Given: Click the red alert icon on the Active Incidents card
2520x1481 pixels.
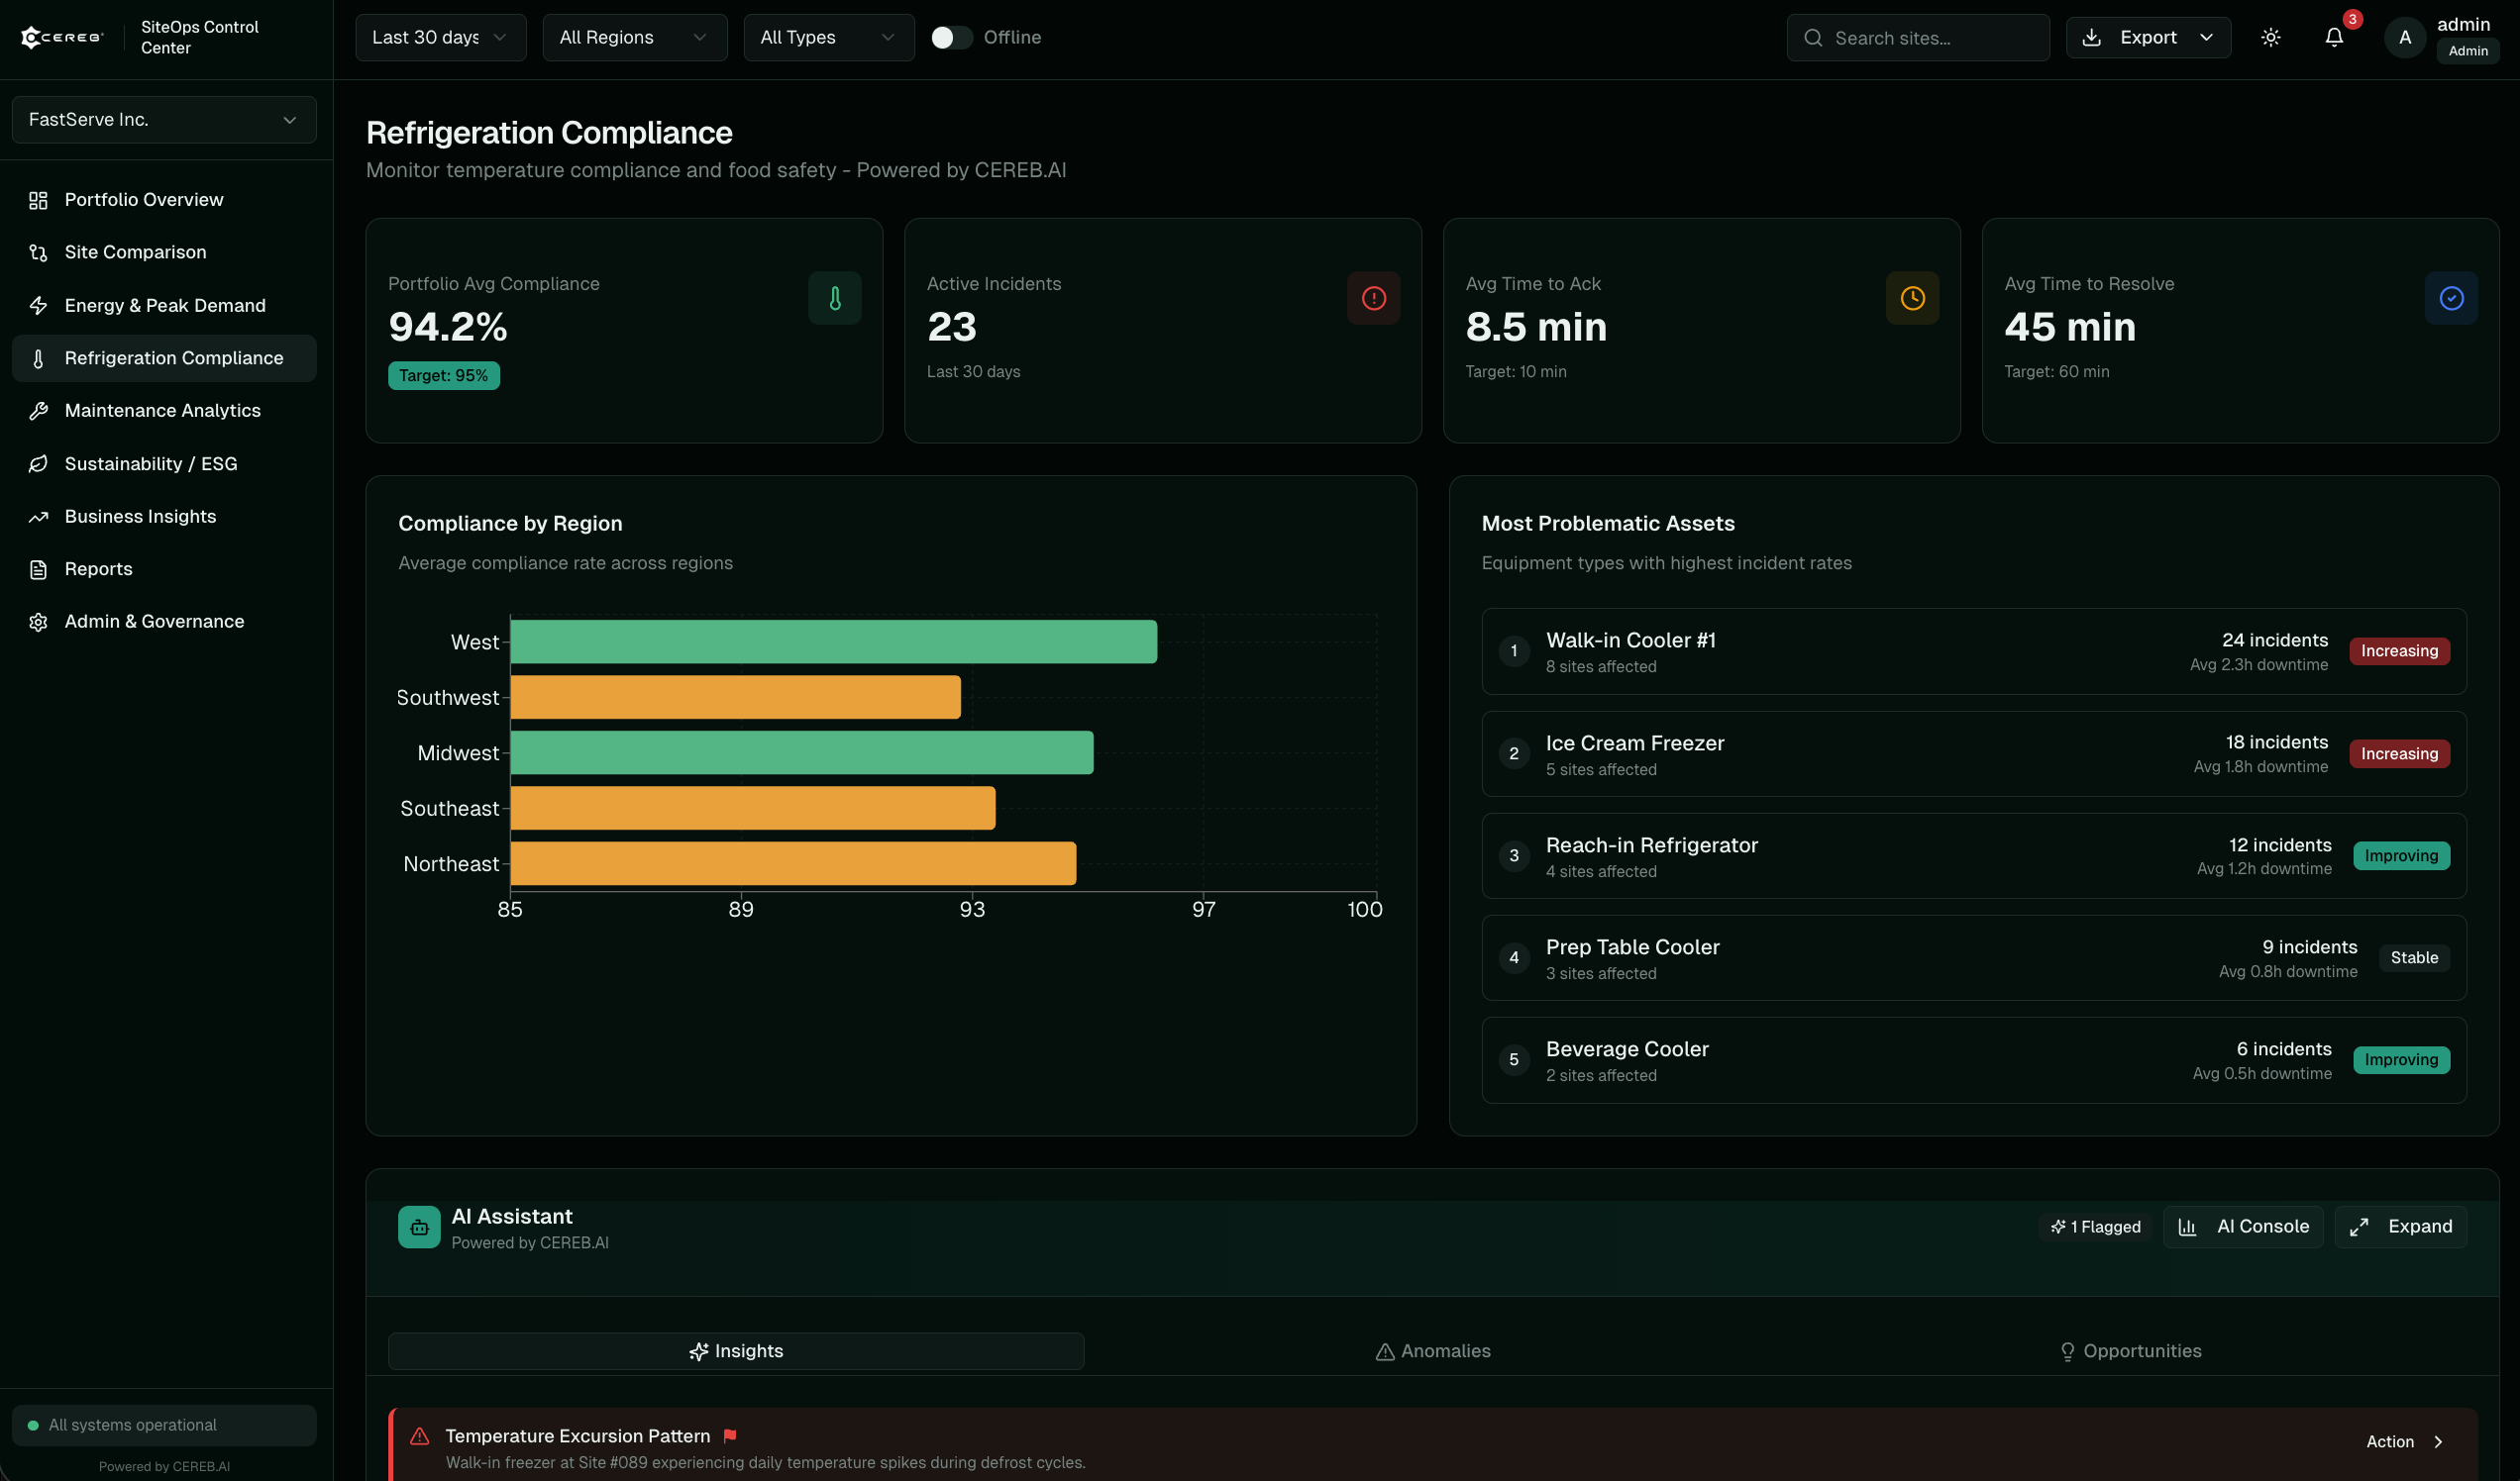Looking at the screenshot, I should (x=1373, y=298).
